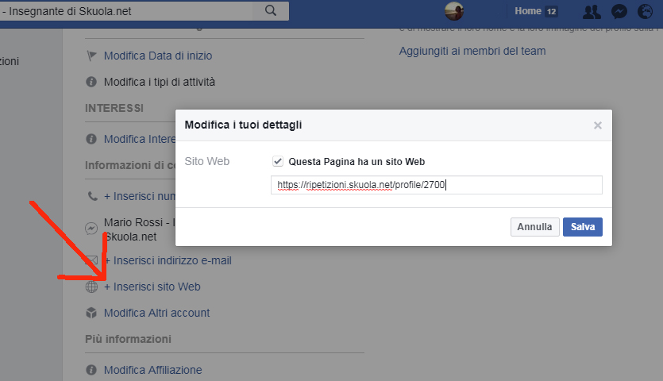Click flag icon beside Modifica Data di inizio
The width and height of the screenshot is (663, 381).
(x=91, y=56)
